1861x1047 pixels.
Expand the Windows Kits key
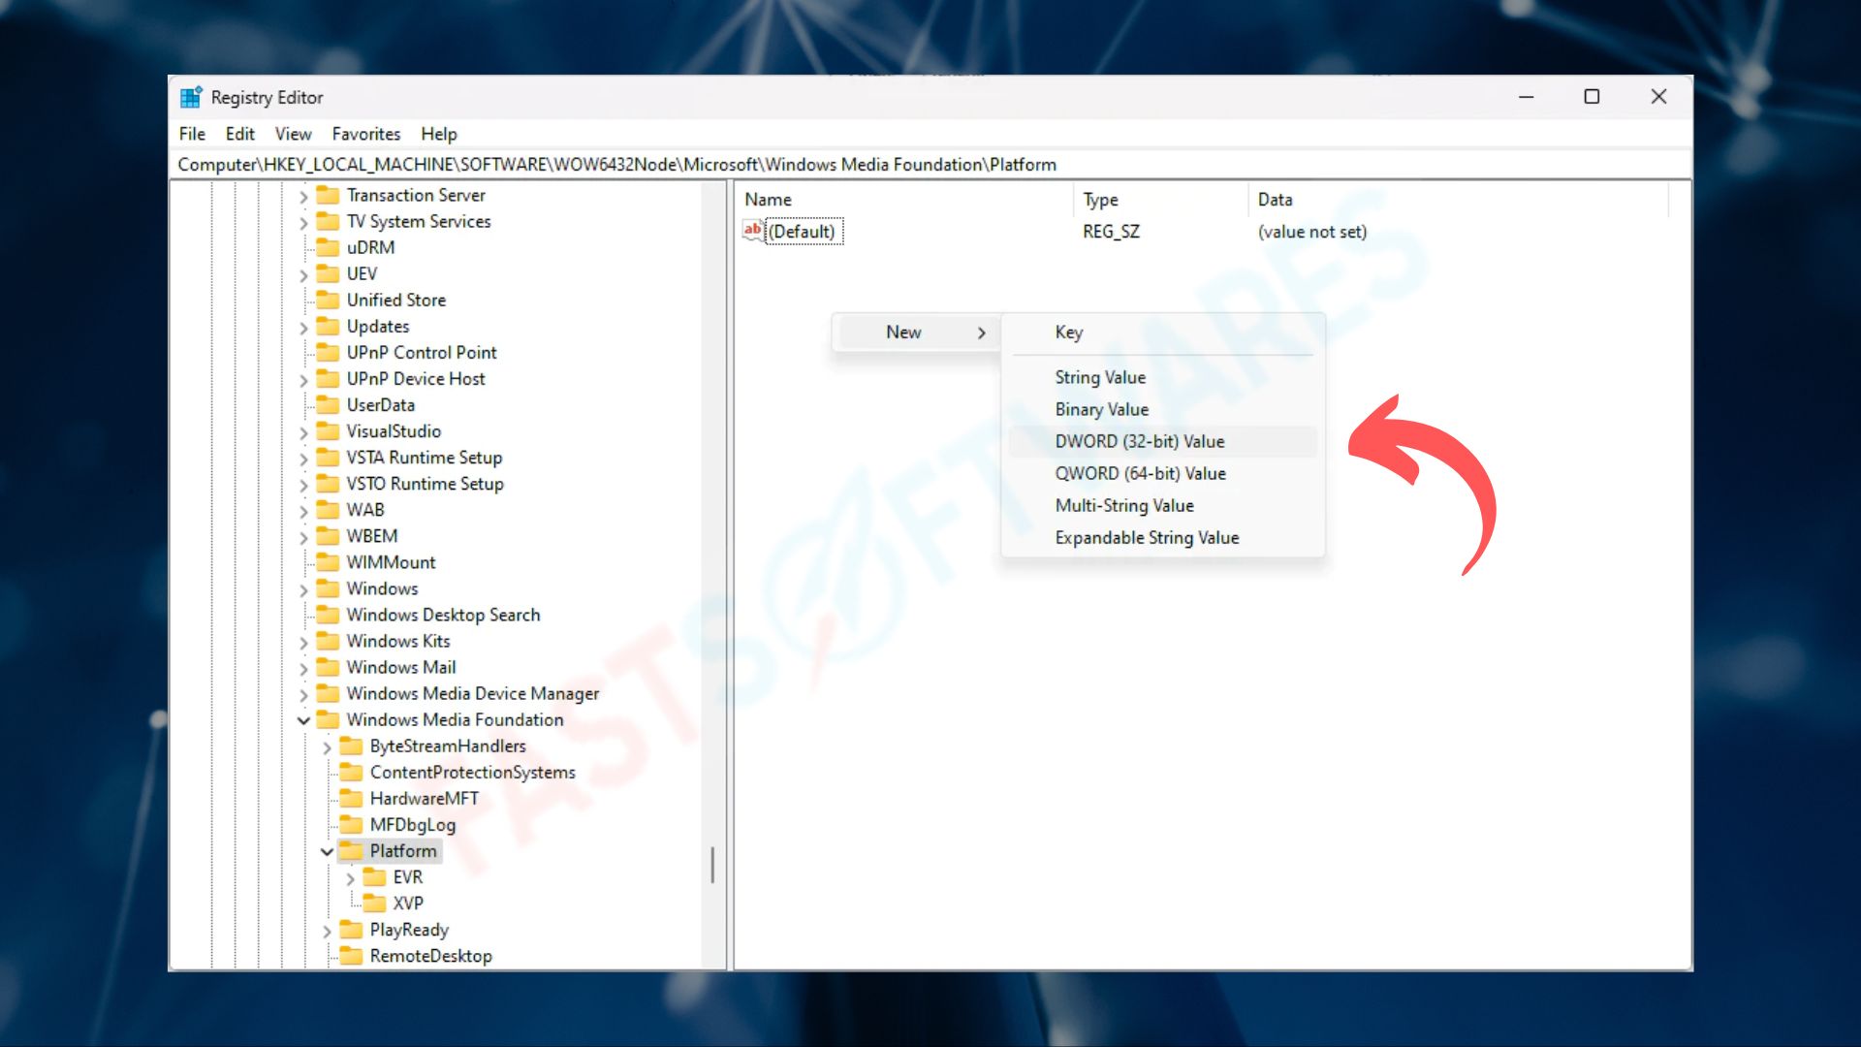[x=303, y=642]
